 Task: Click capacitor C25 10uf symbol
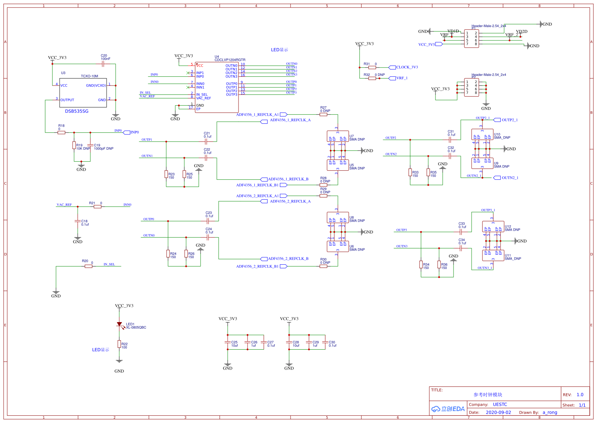(228, 342)
